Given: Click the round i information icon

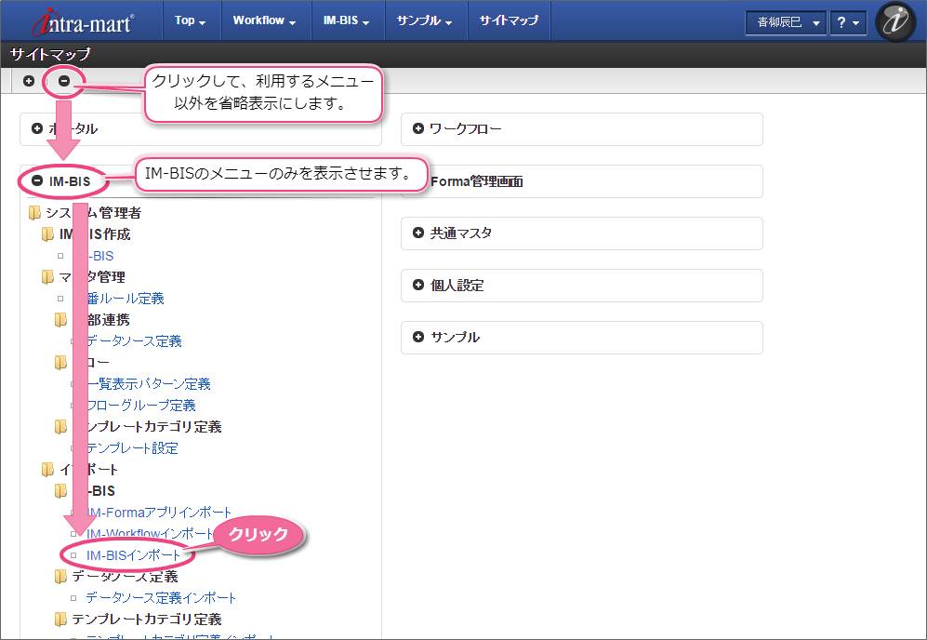Looking at the screenshot, I should point(895,22).
